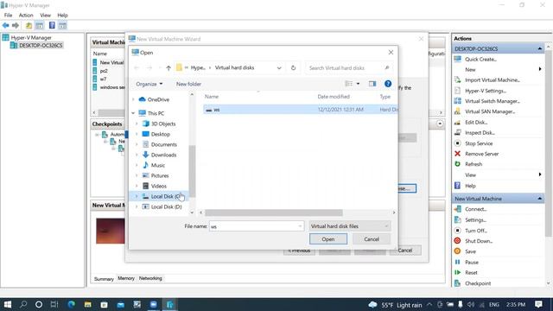This screenshot has width=553, height=311.
Task: Expand the New submenu arrow in Actions
Action: [x=539, y=69]
